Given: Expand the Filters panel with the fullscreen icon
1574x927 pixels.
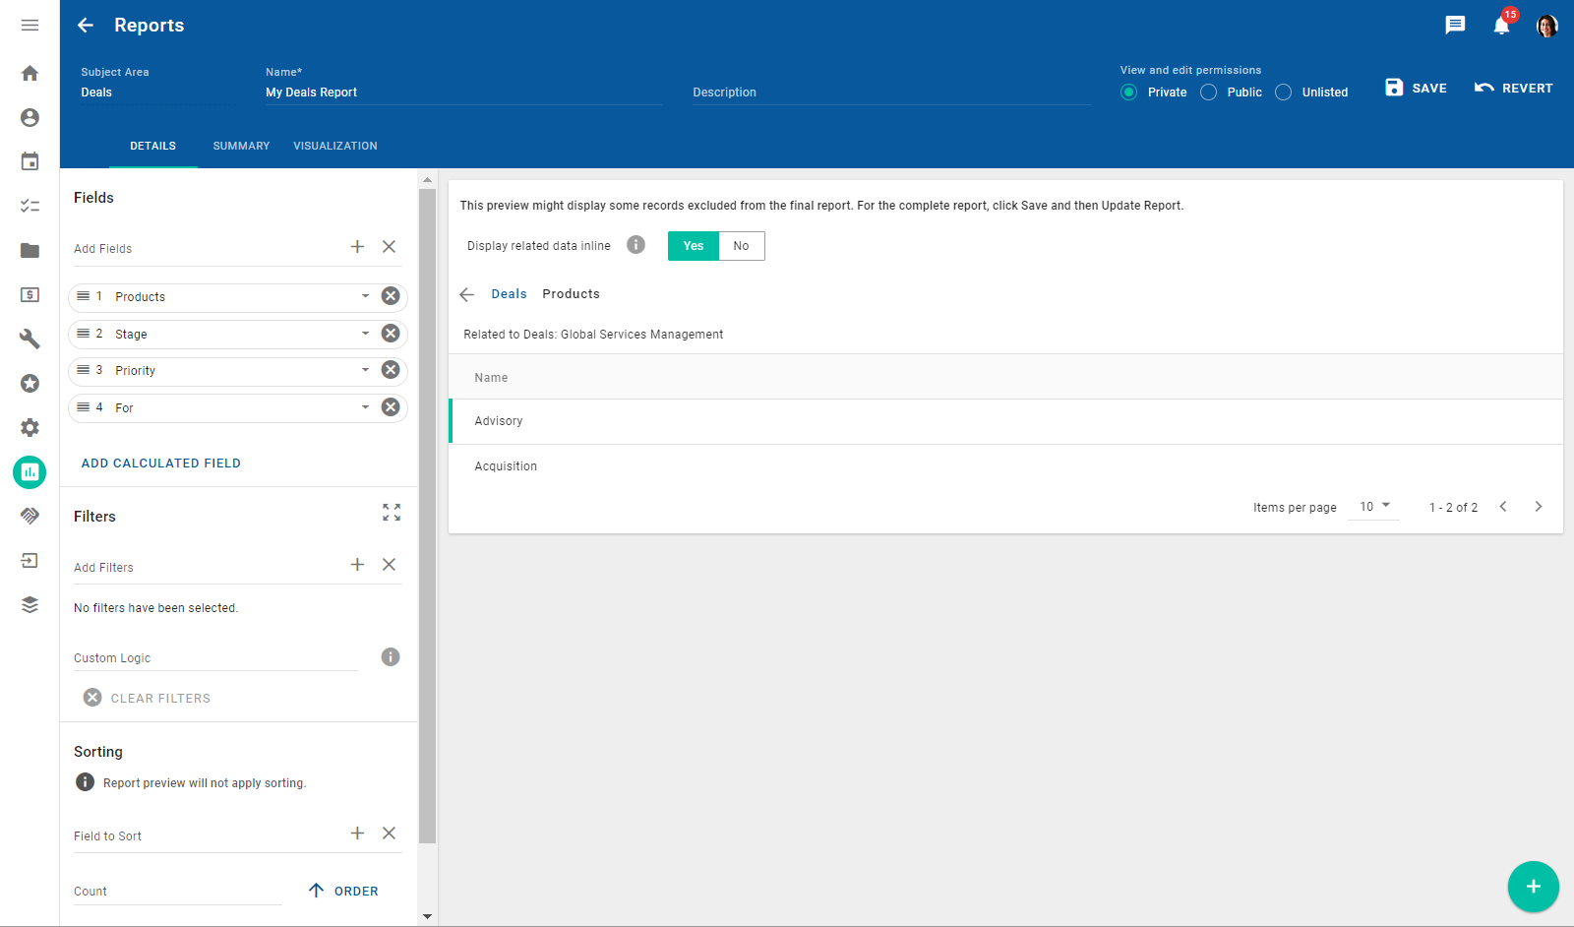Looking at the screenshot, I should click(x=392, y=513).
